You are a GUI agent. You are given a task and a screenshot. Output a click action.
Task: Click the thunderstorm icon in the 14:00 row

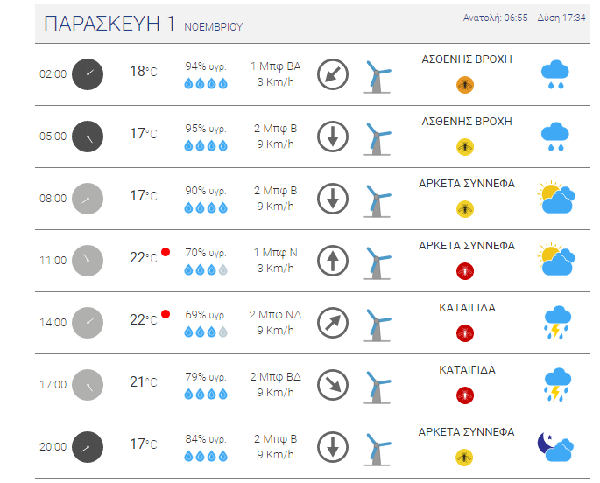click(x=557, y=323)
